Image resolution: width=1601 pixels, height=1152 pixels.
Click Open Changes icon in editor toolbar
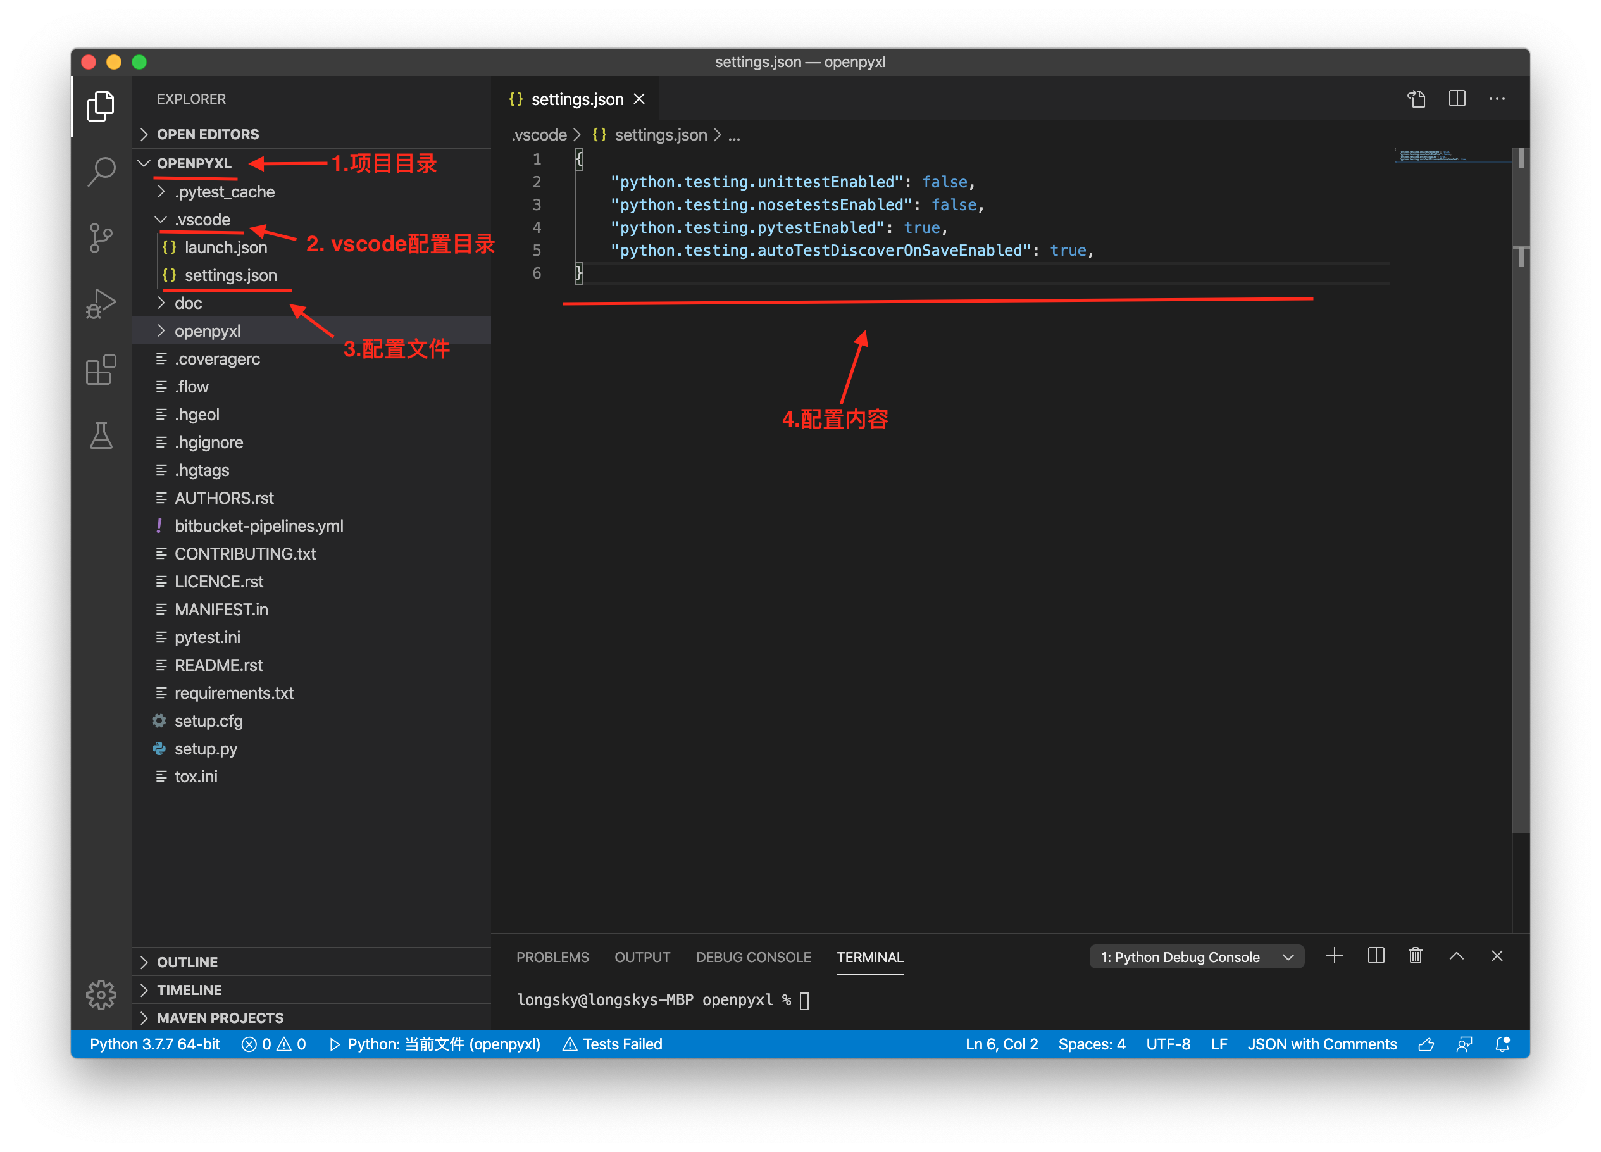pyautogui.click(x=1416, y=99)
